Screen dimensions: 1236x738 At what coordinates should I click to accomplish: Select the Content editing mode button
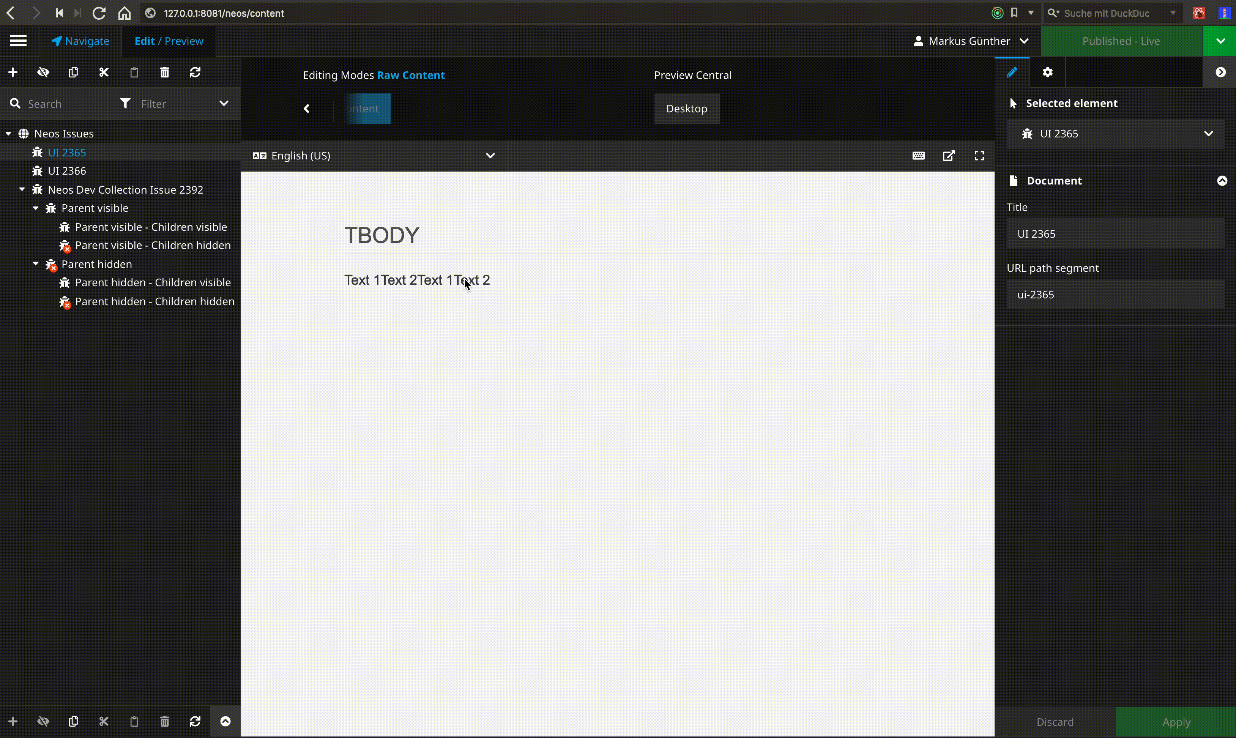(x=368, y=109)
